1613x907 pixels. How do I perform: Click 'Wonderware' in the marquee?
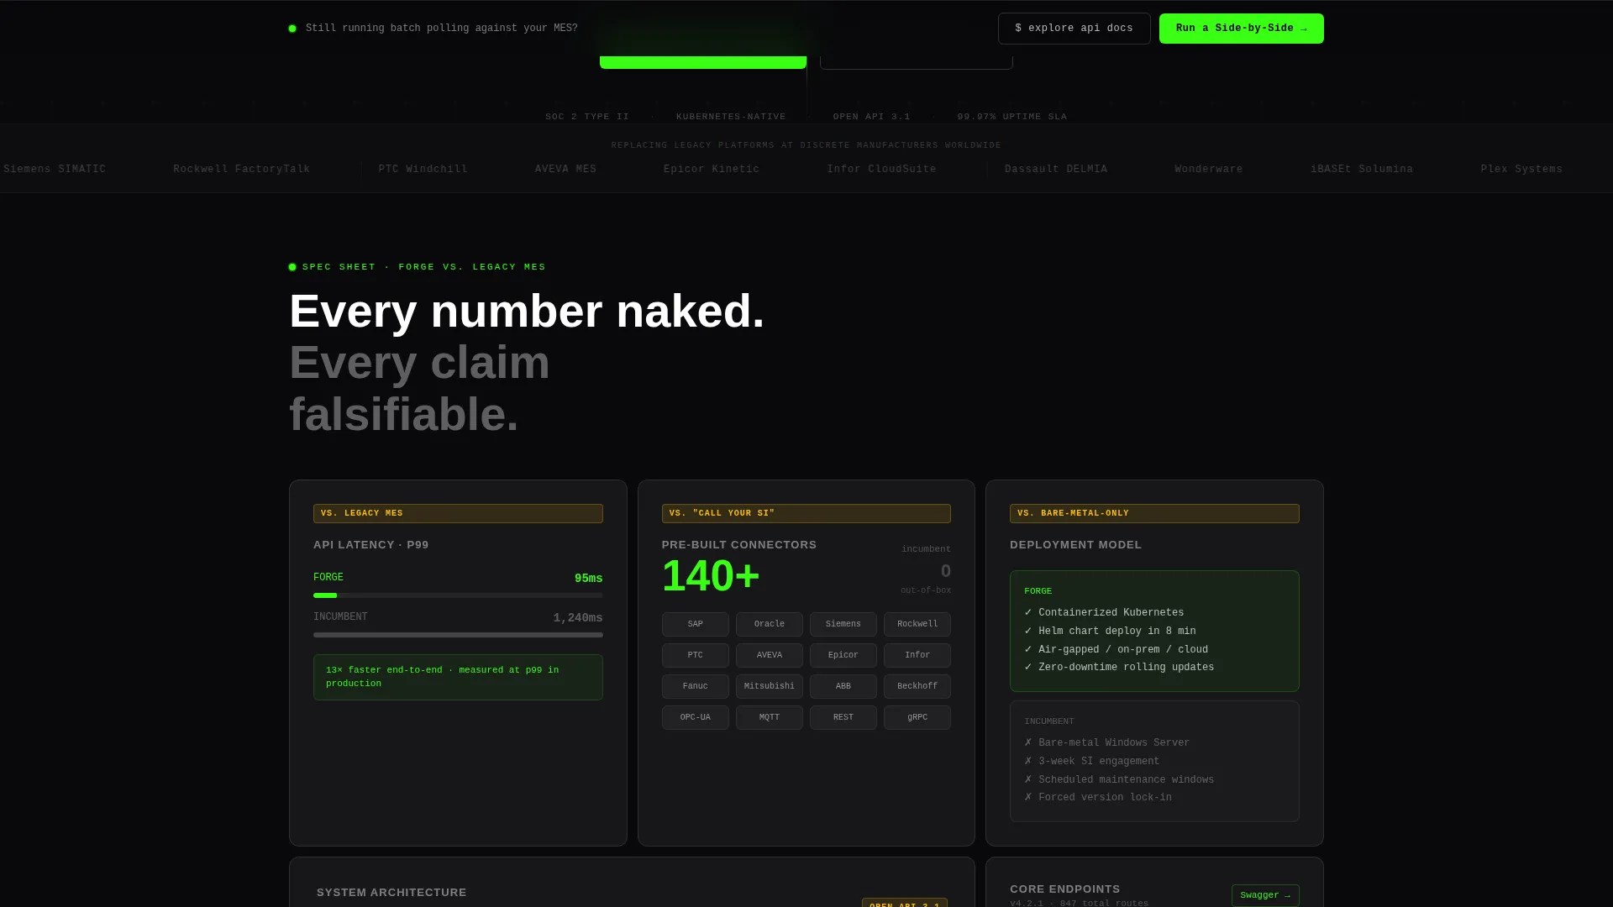coord(1208,169)
